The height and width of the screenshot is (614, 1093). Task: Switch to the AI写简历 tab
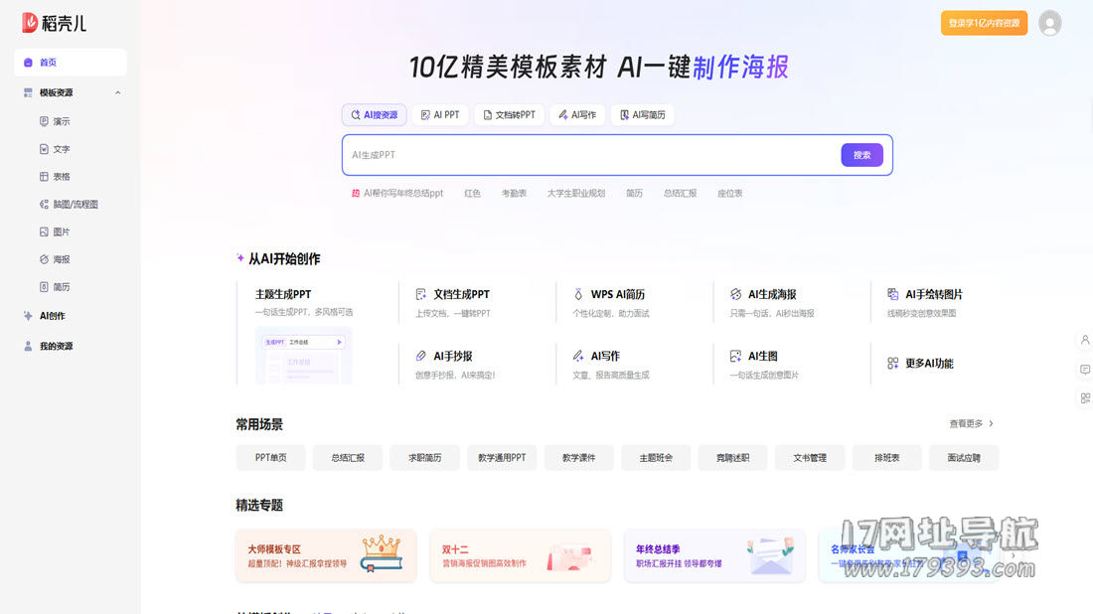(x=642, y=115)
